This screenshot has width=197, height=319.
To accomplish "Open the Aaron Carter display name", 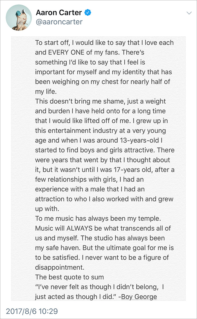I will tap(59, 13).
